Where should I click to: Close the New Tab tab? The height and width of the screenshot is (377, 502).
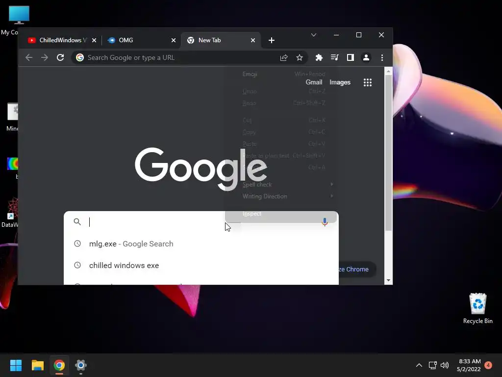(x=253, y=40)
